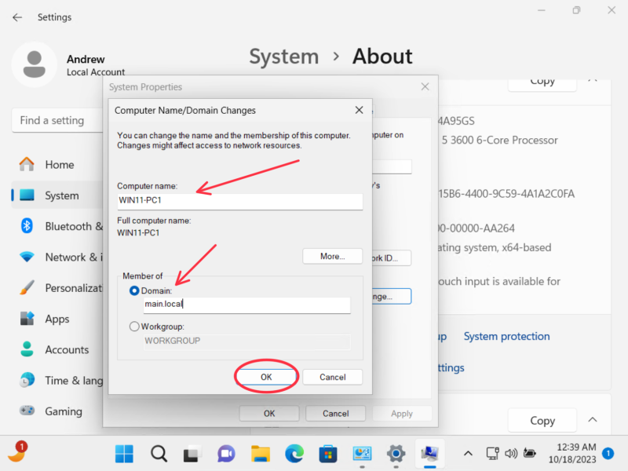Open Home in the Settings sidebar
628x471 pixels.
59,164
